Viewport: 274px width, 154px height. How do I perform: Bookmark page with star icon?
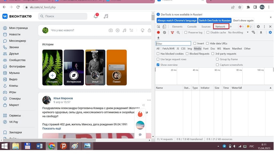(240, 7)
